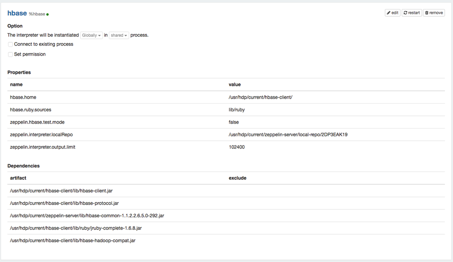The width and height of the screenshot is (453, 262).
Task: Click the hbase interpreter title
Action: point(17,14)
